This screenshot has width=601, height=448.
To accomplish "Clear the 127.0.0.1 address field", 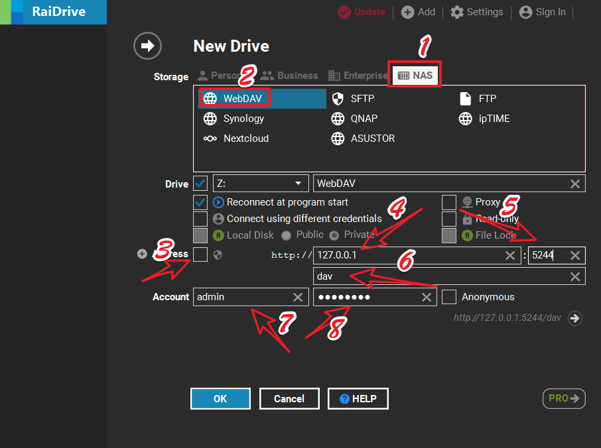I will click(509, 255).
